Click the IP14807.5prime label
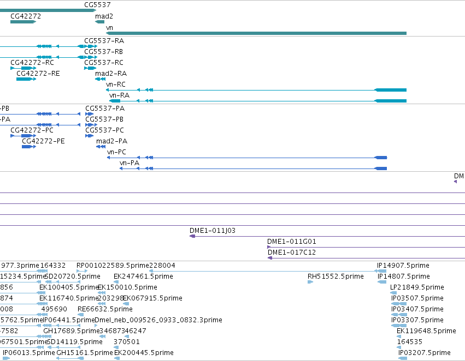The height and width of the screenshot is (361, 465). click(404, 276)
